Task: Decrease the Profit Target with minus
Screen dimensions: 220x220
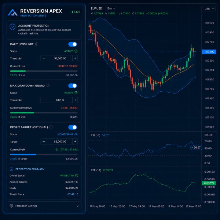Action: [44, 142]
